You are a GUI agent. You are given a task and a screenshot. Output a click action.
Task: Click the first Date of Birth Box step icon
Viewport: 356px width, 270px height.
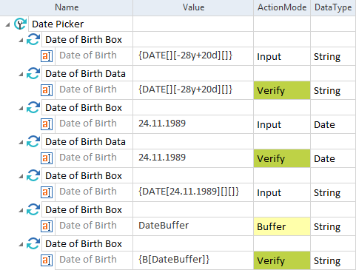coord(33,39)
